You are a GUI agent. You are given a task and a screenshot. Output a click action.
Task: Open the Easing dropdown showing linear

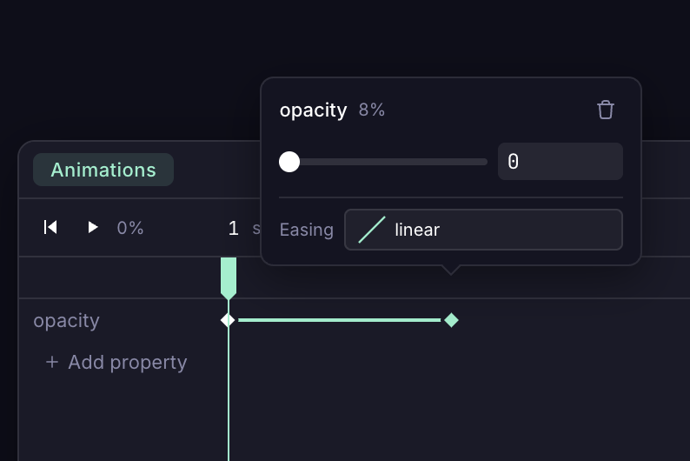[483, 230]
